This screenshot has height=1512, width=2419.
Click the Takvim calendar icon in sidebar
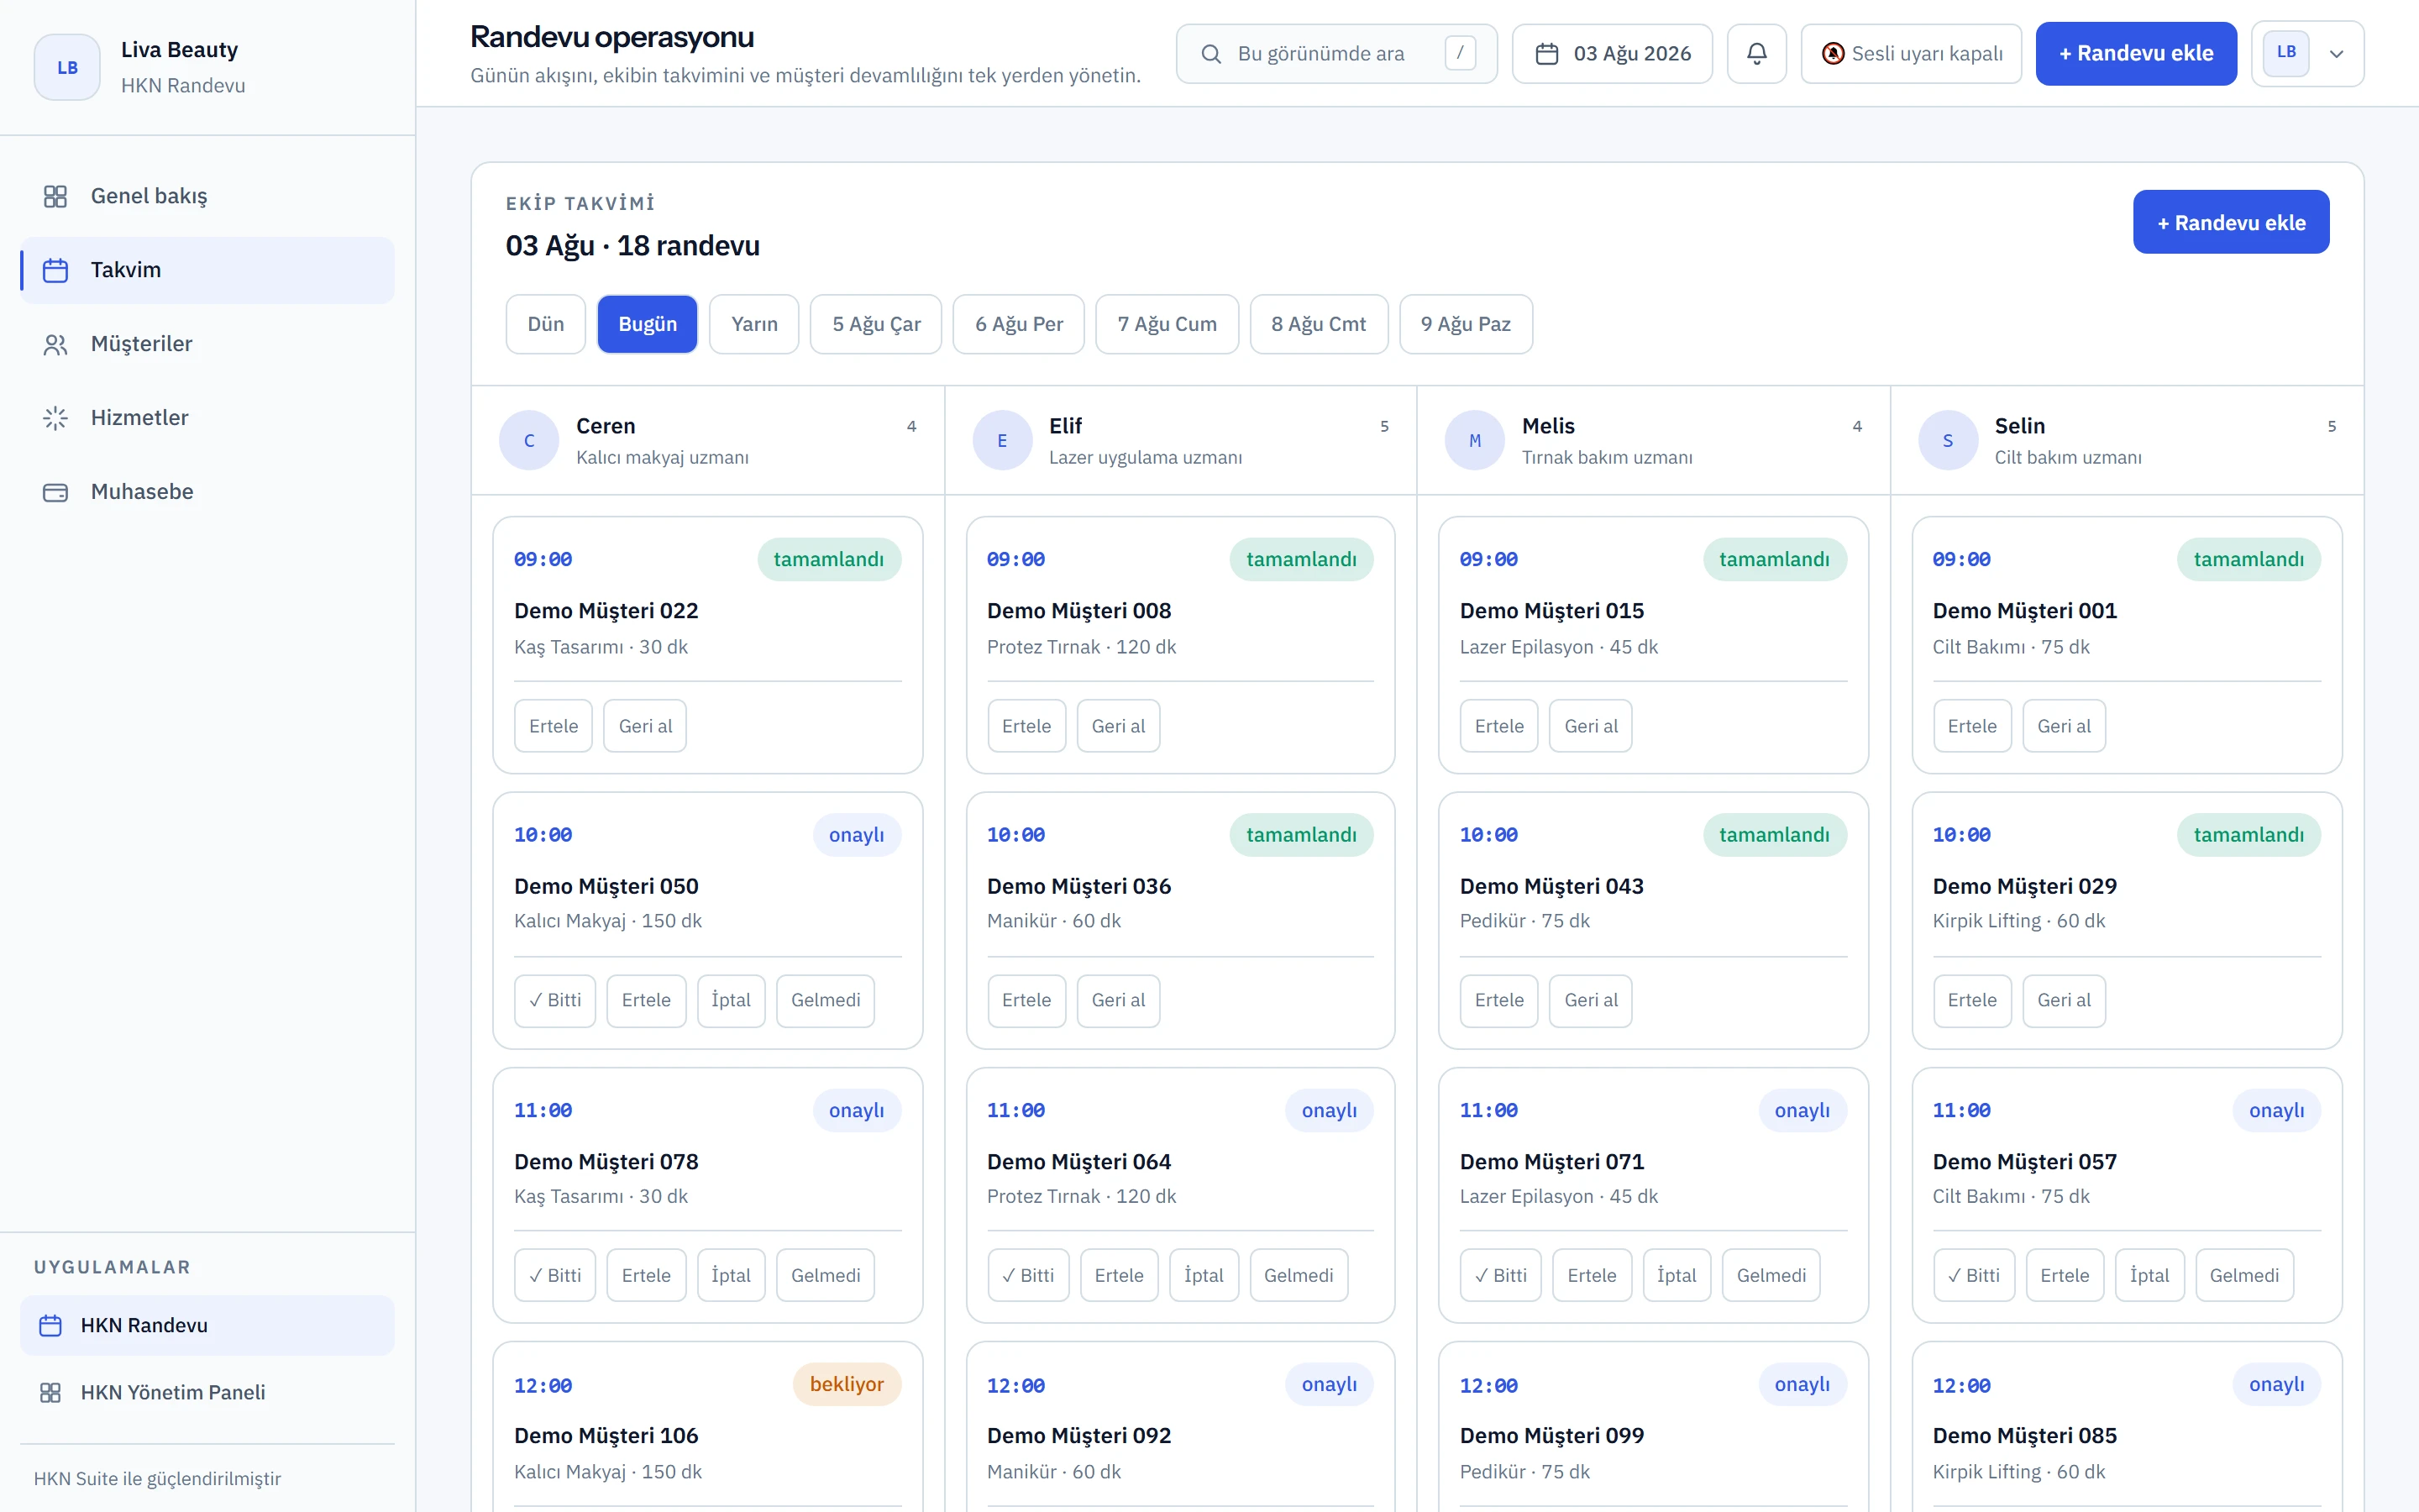(55, 270)
